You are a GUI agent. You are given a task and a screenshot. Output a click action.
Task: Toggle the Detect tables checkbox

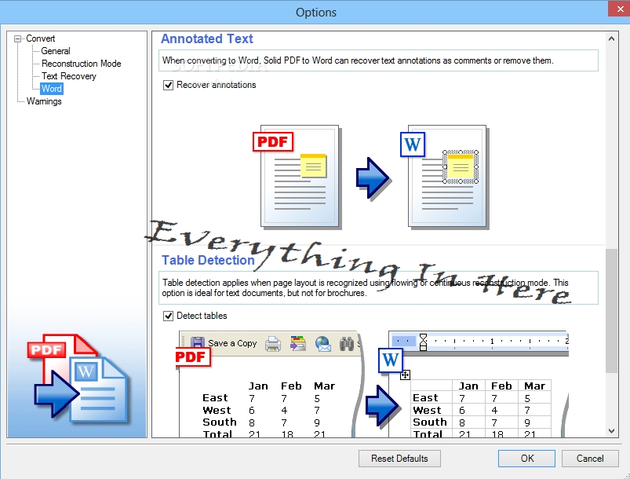(168, 316)
